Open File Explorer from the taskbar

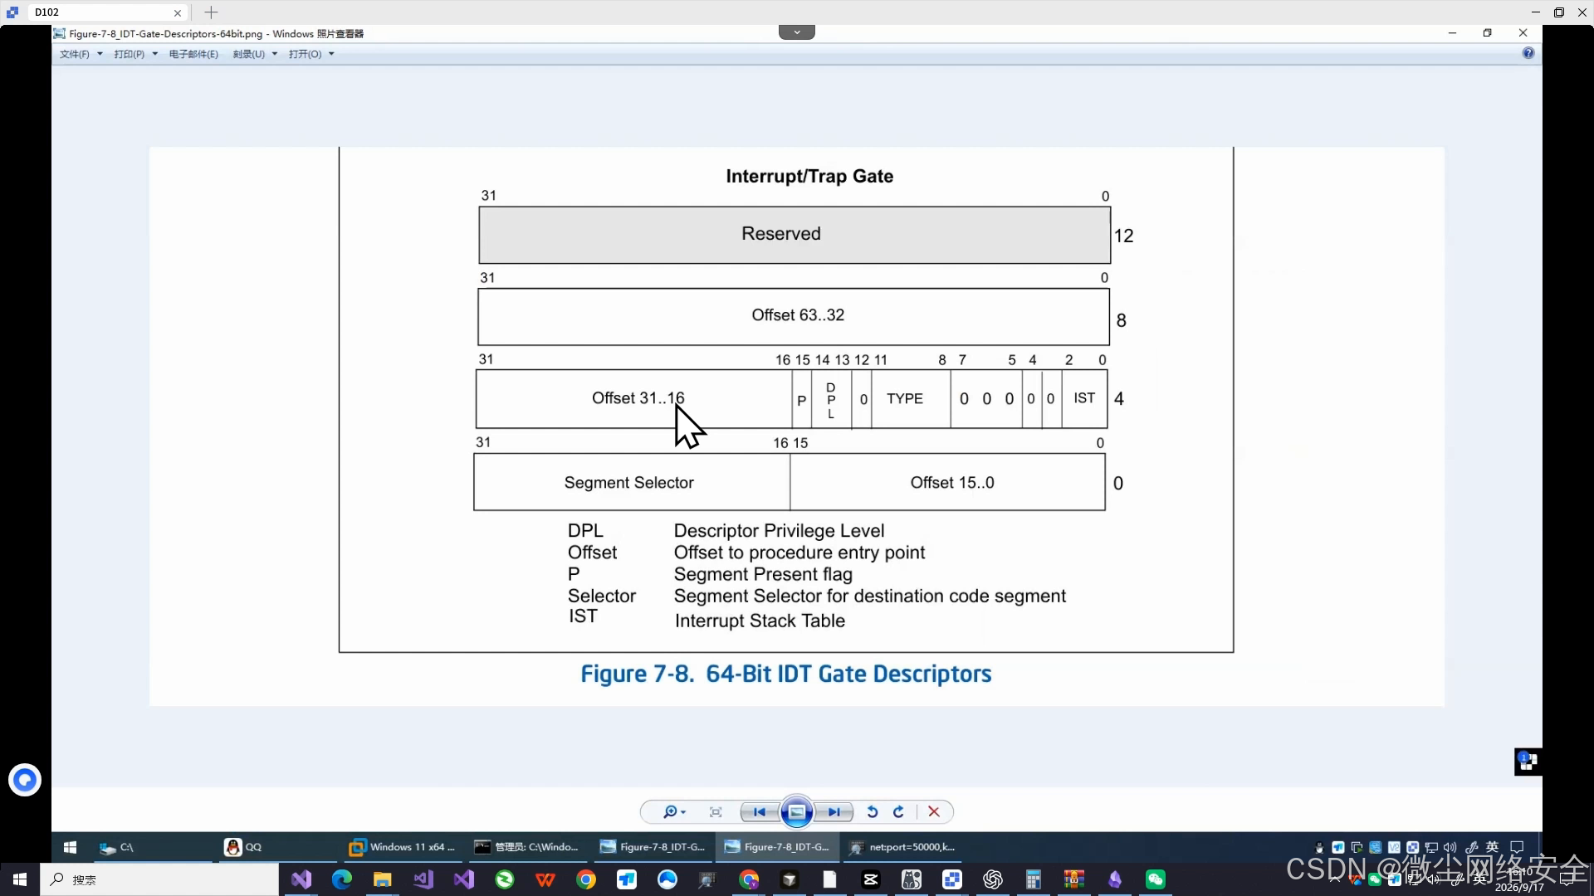coord(382,879)
